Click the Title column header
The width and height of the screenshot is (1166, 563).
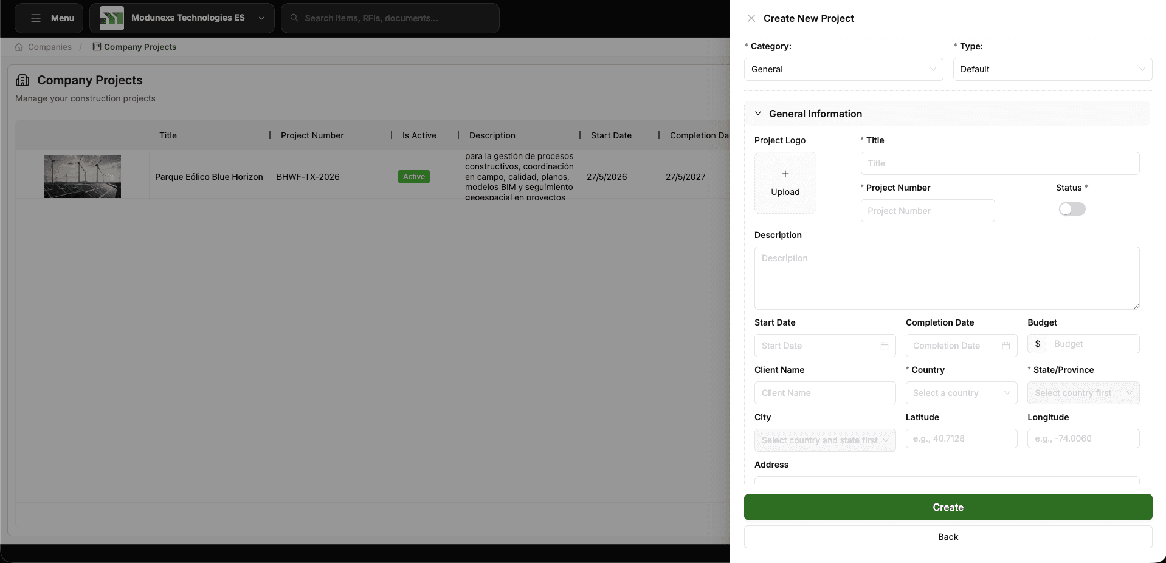tap(168, 135)
